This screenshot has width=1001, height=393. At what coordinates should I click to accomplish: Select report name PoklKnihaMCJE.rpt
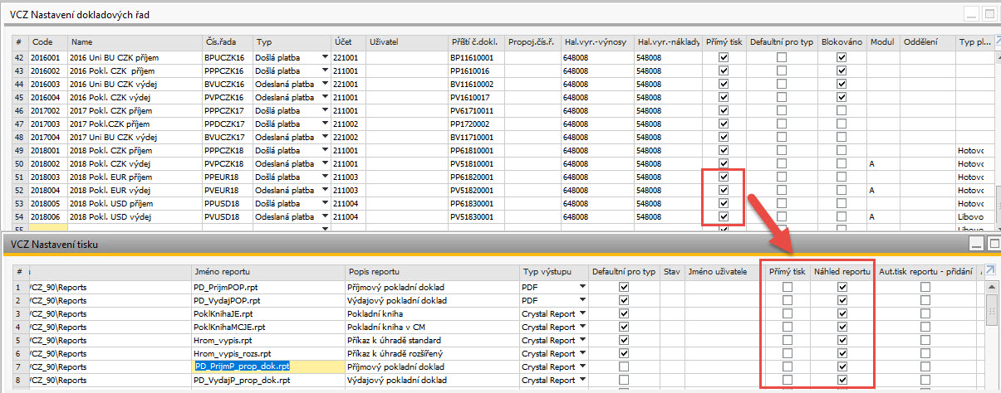tap(267, 327)
